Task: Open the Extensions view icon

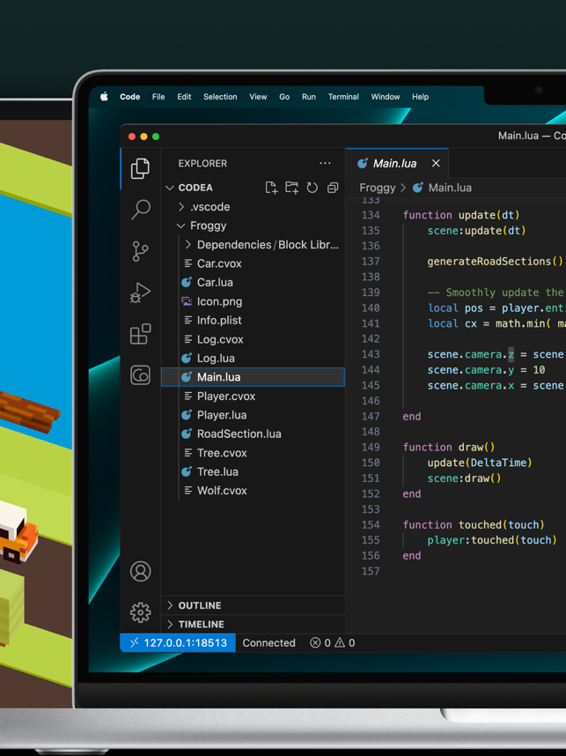Action: pyautogui.click(x=140, y=334)
